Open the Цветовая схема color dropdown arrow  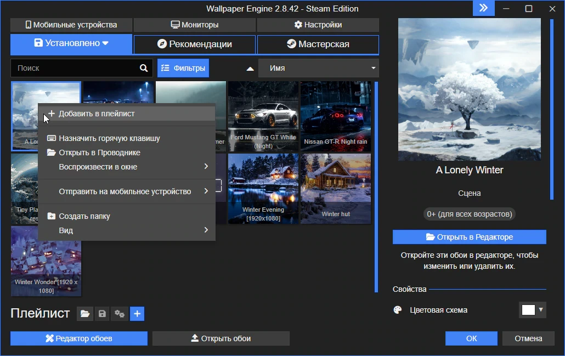point(541,309)
